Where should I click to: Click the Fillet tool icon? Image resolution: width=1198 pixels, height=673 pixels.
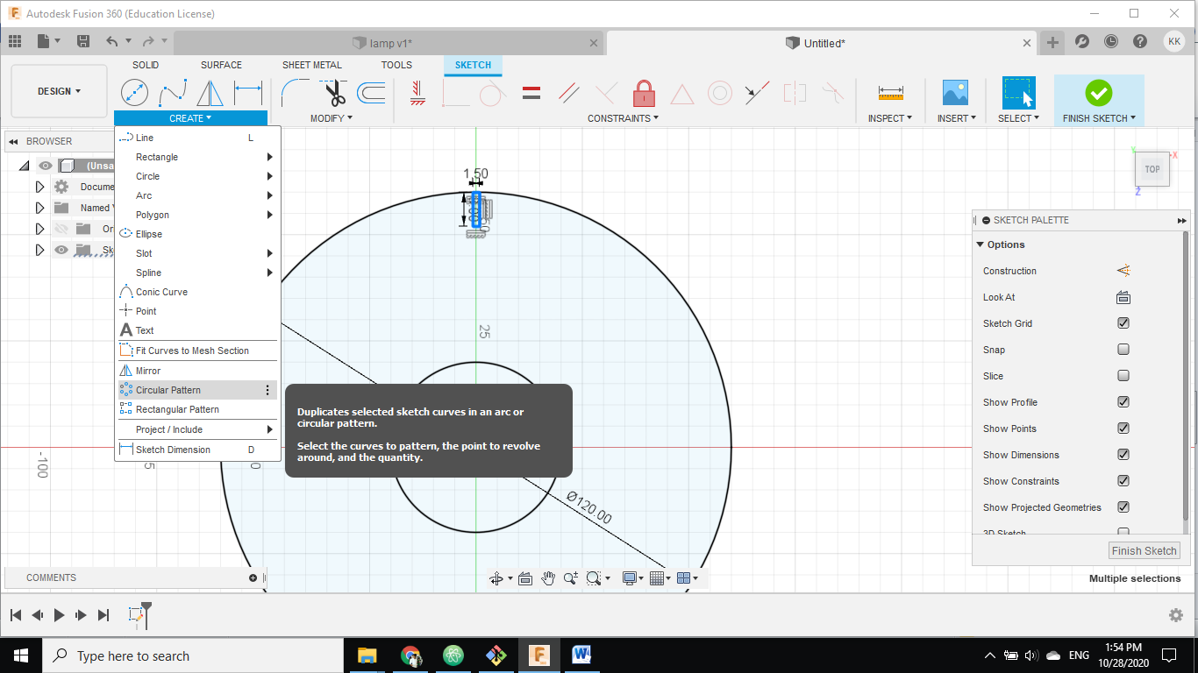click(x=295, y=92)
